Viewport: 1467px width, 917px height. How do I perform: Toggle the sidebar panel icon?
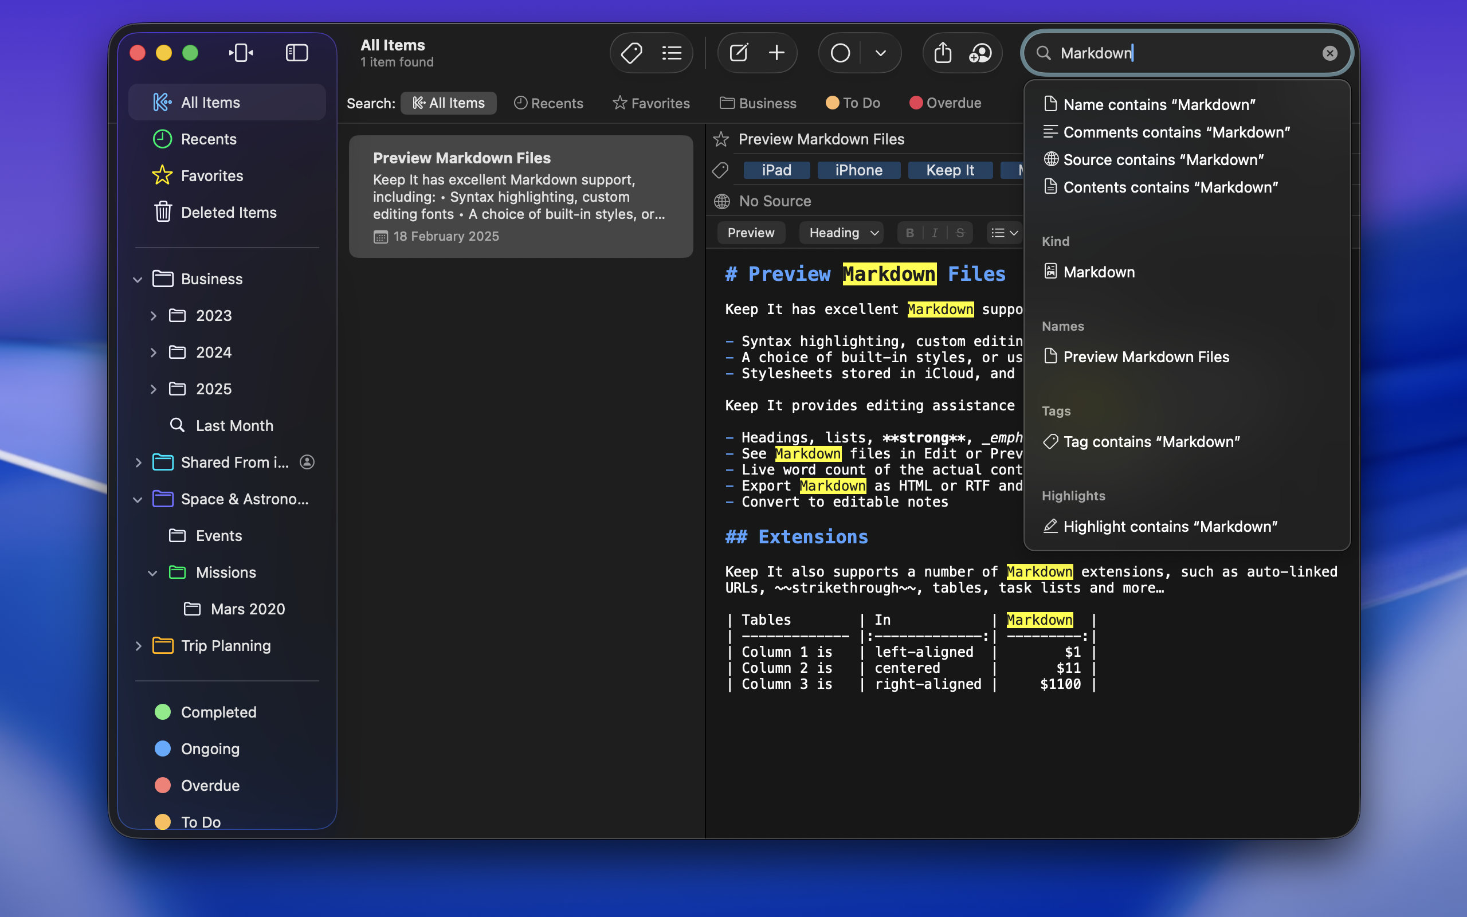point(296,53)
